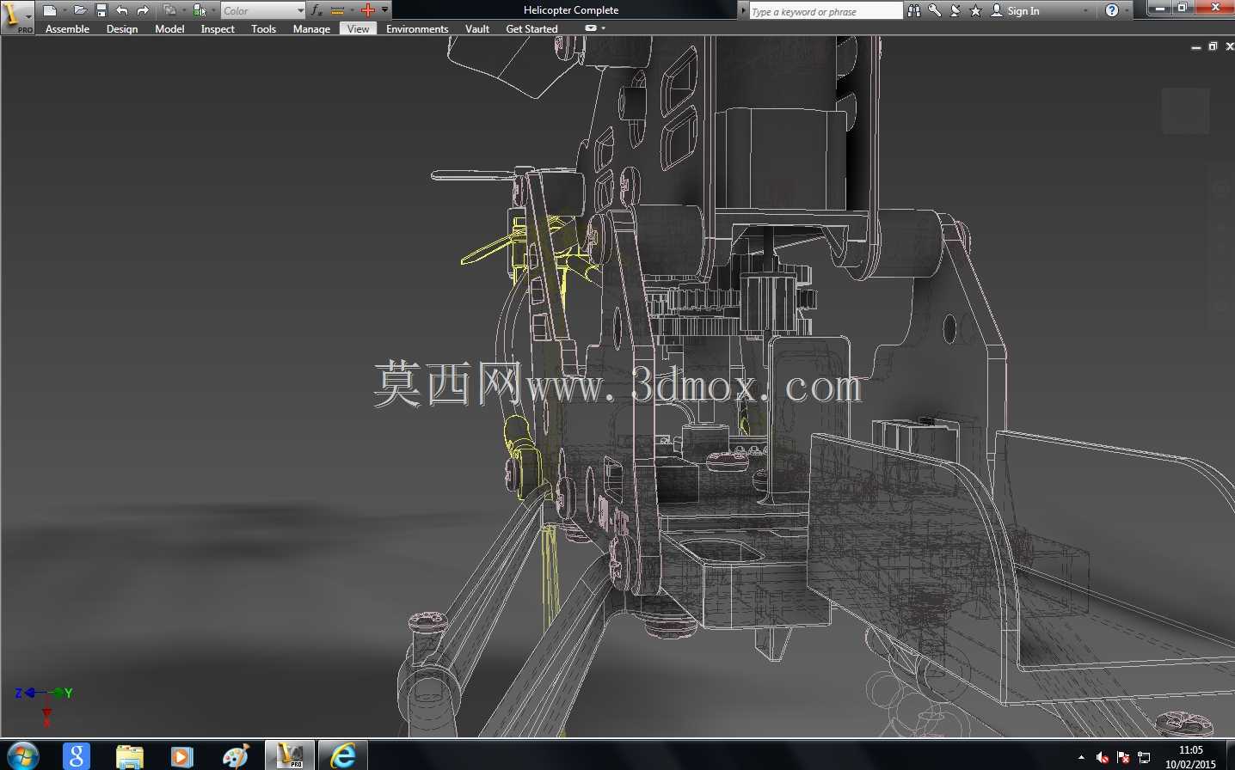
Task: Open Windows Explorer from the taskbar
Action: [x=130, y=756]
